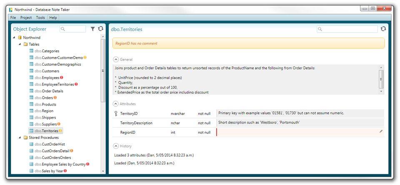Viewport: 400px width, 185px height.
Task: Click the table icon beside dbo.Region
Action: [x=31, y=111]
